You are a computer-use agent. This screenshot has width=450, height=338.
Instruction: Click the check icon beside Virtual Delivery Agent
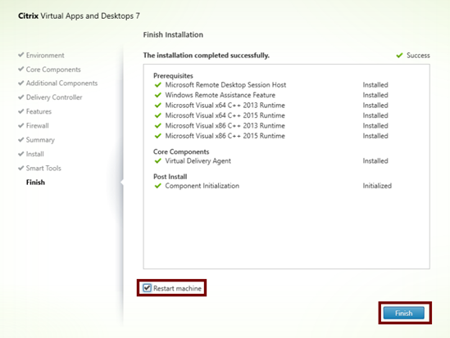pyautogui.click(x=158, y=160)
